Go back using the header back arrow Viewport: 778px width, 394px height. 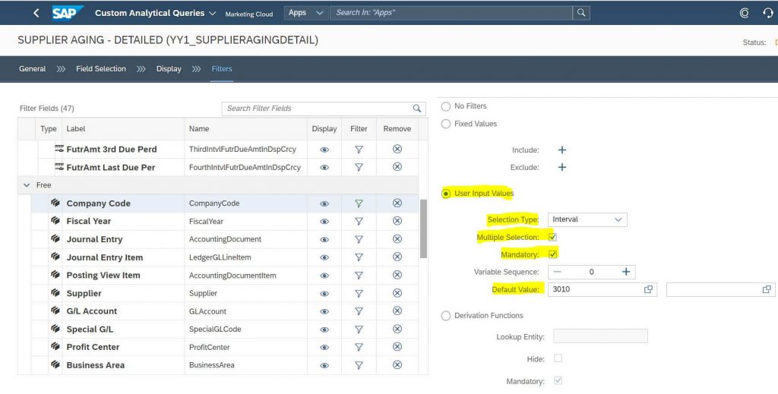click(x=36, y=13)
